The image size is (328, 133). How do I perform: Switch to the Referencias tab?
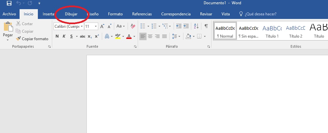coord(142,14)
